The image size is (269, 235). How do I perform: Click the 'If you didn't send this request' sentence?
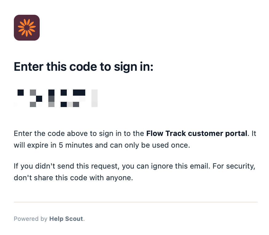click(x=66, y=166)
